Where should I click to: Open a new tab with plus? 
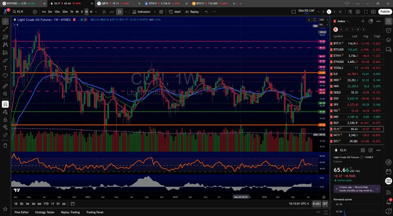pos(241,3)
